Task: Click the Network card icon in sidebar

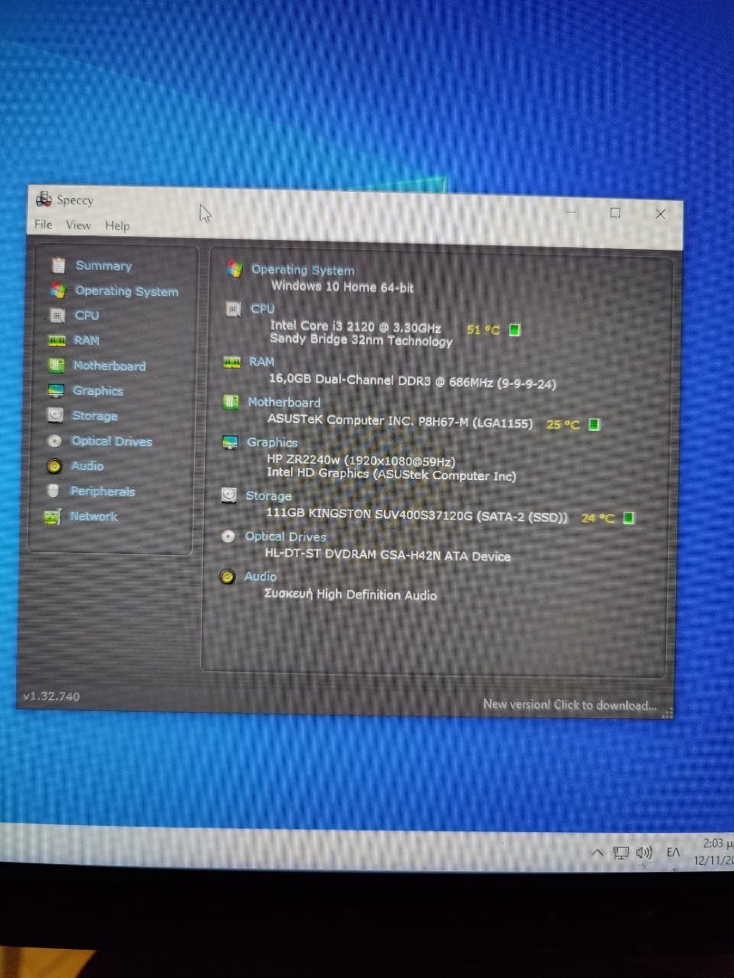Action: click(x=53, y=517)
